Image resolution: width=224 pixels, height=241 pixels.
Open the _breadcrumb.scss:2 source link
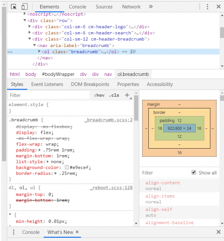109,120
